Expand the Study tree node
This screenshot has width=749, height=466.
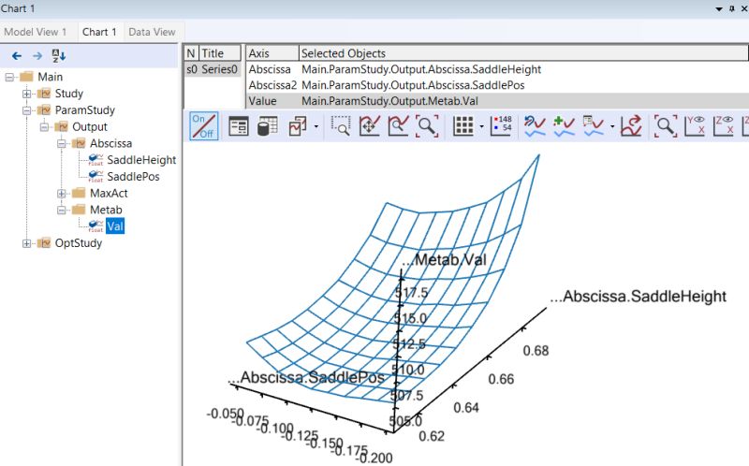click(x=27, y=94)
